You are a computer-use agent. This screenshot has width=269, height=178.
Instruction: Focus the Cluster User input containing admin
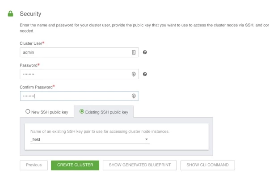click(x=79, y=52)
